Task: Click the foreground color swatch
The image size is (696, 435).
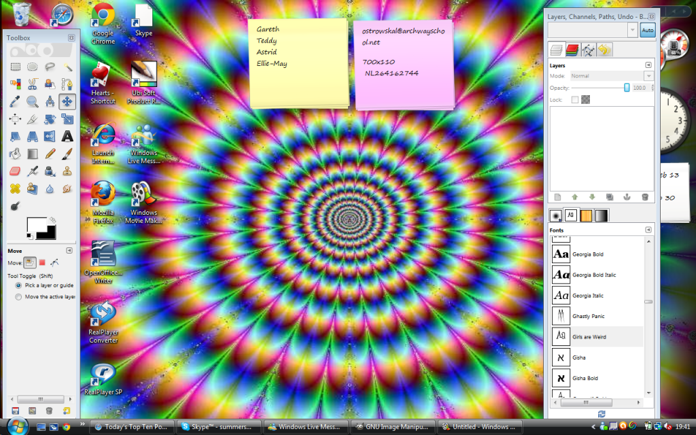Action: [37, 226]
